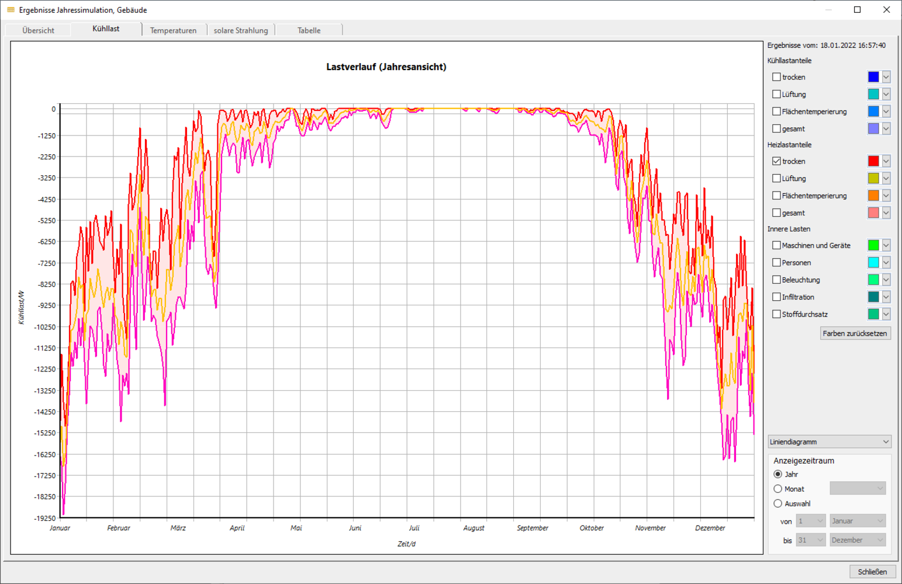Open color dropdown arrow for Kühllast trocken
This screenshot has height=584, width=902.
[886, 77]
